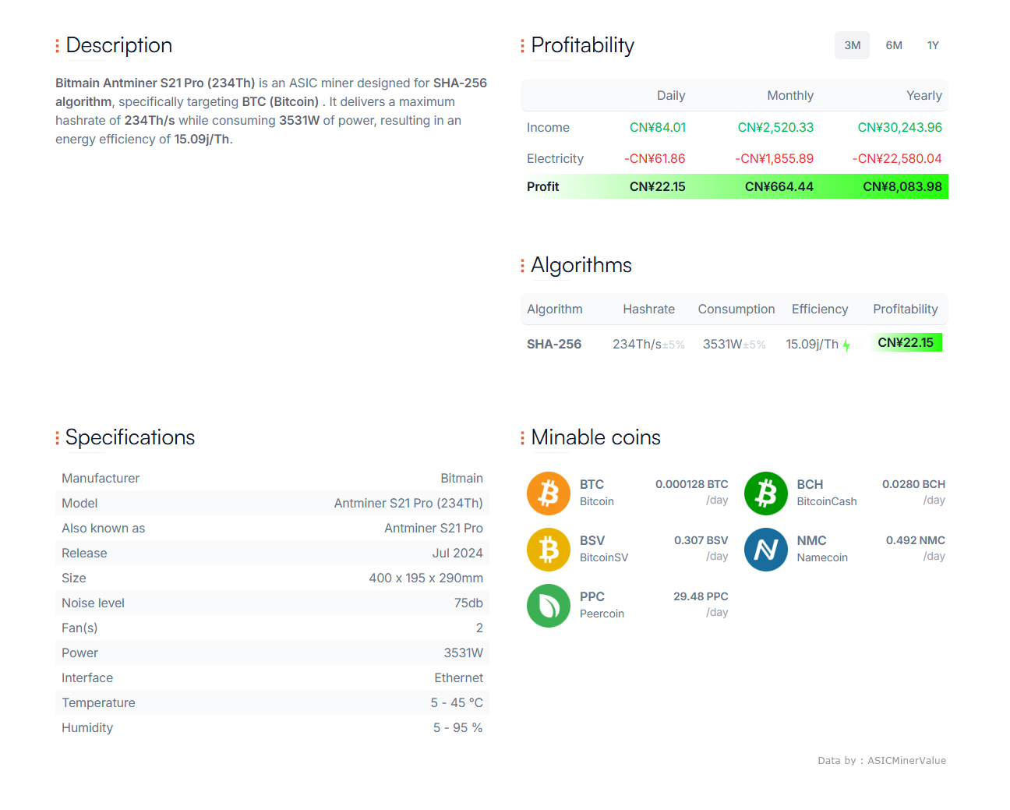1010x810 pixels.
Task: Click the Interface value Ethernet
Action: click(458, 677)
